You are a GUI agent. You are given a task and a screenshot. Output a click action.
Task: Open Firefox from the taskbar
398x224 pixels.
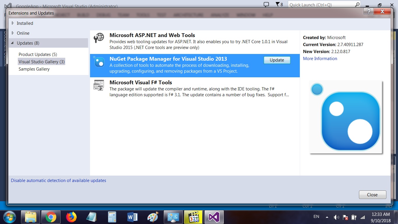(71, 217)
